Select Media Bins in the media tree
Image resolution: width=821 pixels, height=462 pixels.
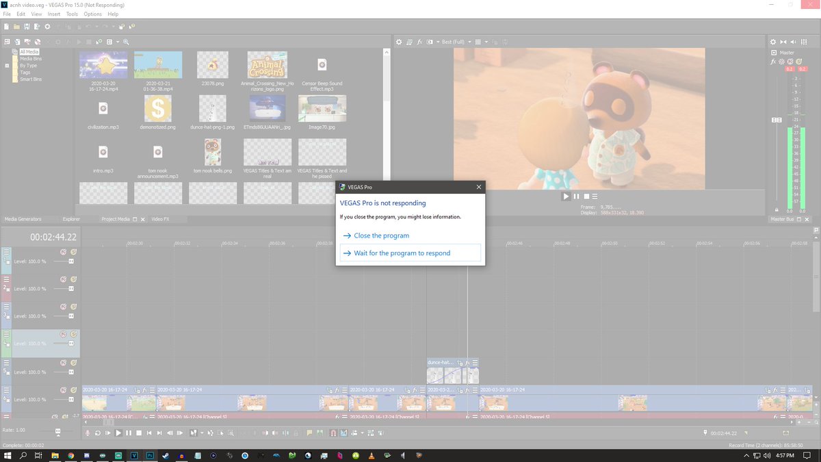31,59
